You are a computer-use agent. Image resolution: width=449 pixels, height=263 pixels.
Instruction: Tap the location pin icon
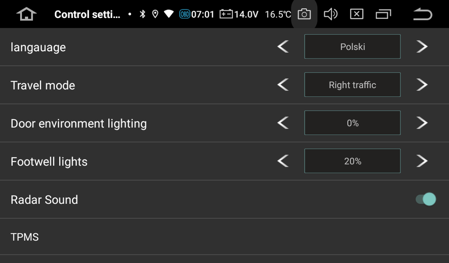pyautogui.click(x=155, y=14)
